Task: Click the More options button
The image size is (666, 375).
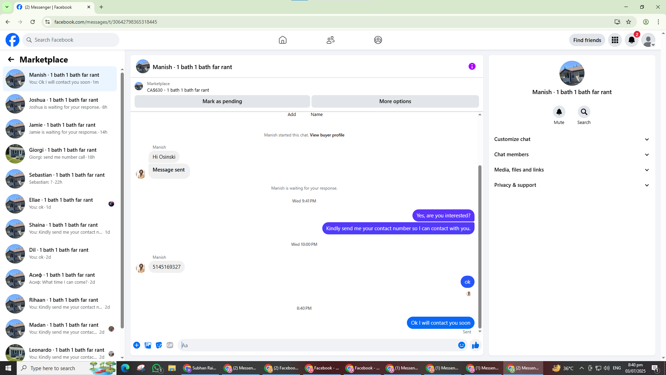Action: 395,101
